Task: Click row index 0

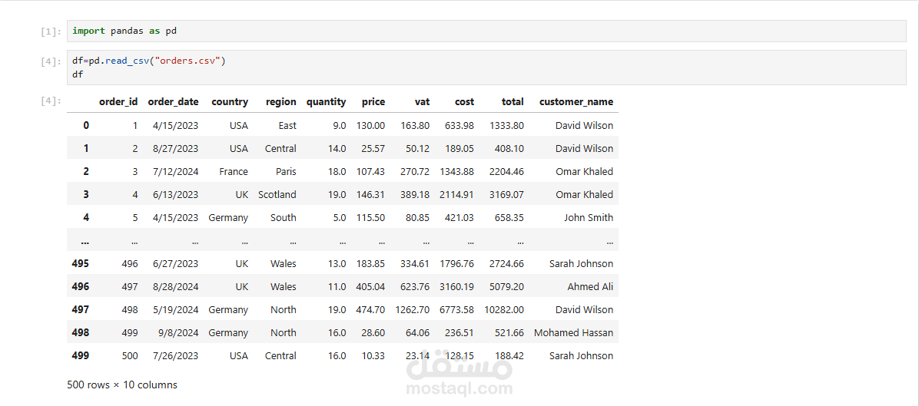Action: pos(86,125)
